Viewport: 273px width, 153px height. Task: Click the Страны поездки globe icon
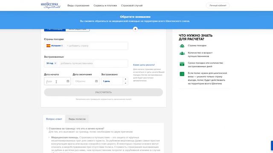[182, 46]
